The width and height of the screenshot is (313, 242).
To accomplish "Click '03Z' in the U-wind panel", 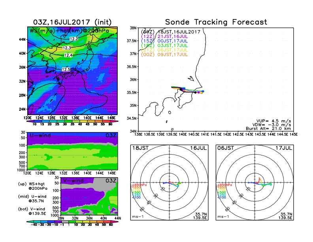I will coord(111,136).
